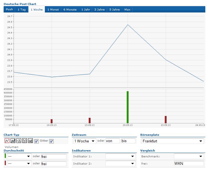This screenshot has width=207, height=169.
Task: Open the 3 Jahre tab
Action: (99, 9)
